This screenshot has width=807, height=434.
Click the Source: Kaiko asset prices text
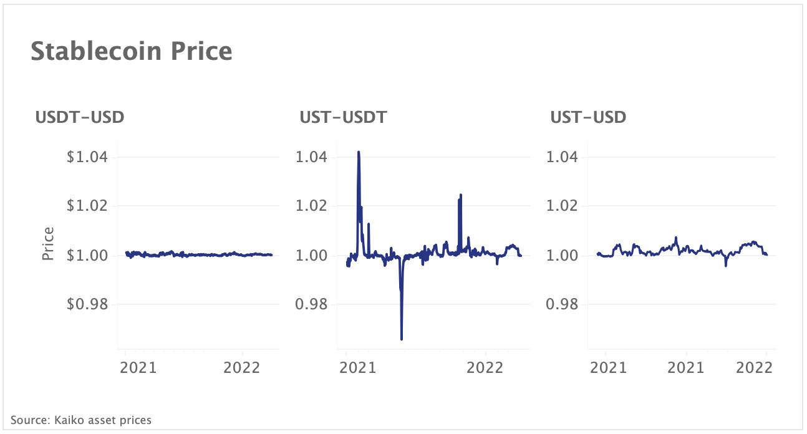point(81,420)
